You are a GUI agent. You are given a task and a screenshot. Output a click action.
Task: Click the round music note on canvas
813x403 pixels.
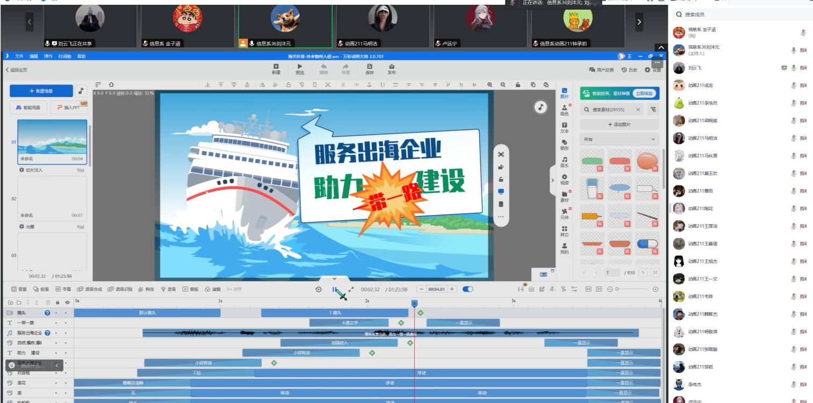pos(540,107)
